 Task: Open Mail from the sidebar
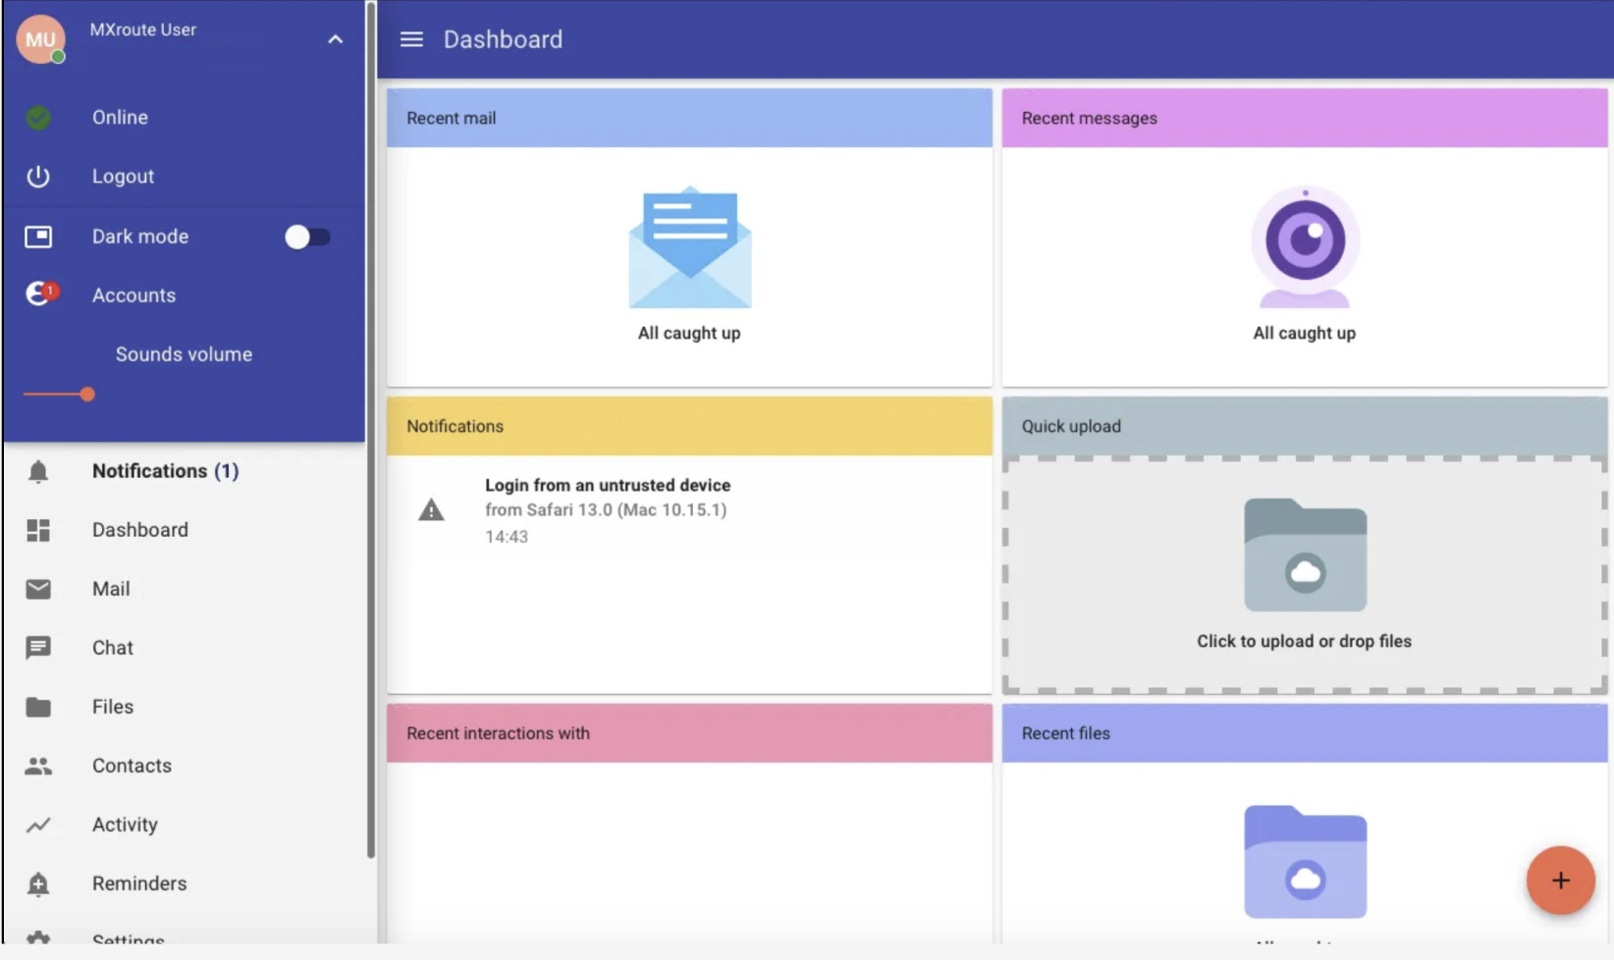(111, 589)
